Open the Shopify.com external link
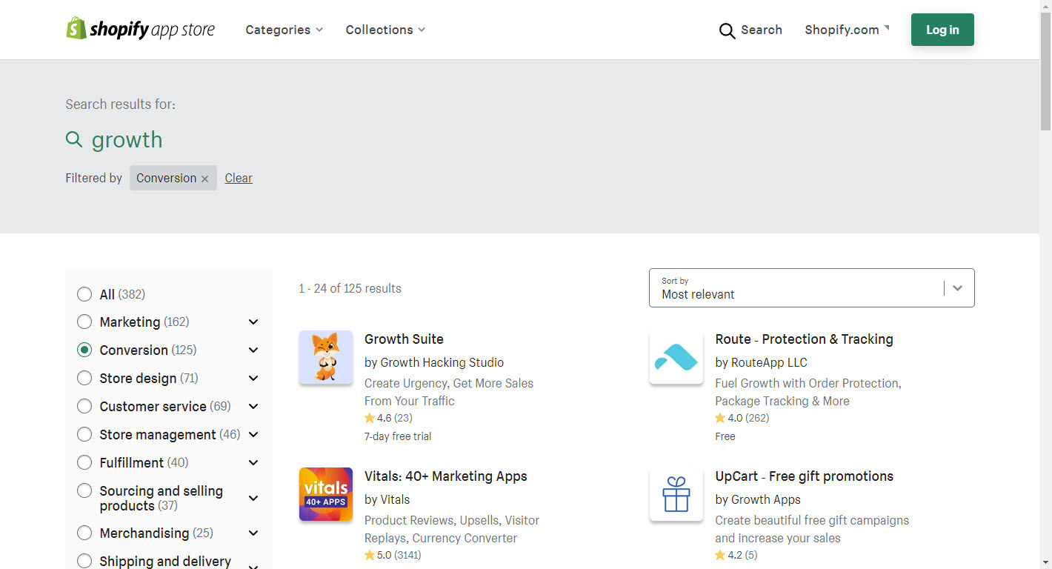The image size is (1052, 569). coord(847,30)
